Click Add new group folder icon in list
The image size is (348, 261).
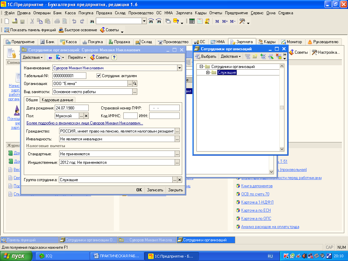tap(255, 56)
